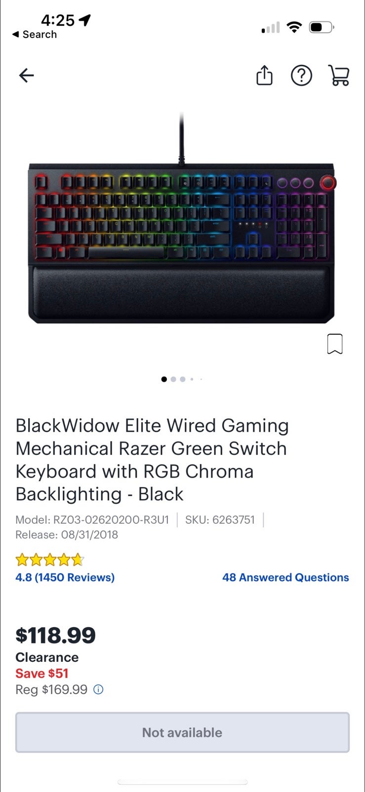Open the shopping cart
The image size is (365, 792).
pyautogui.click(x=339, y=75)
